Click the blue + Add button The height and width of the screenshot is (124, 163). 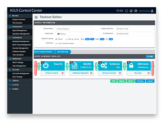click(150, 56)
